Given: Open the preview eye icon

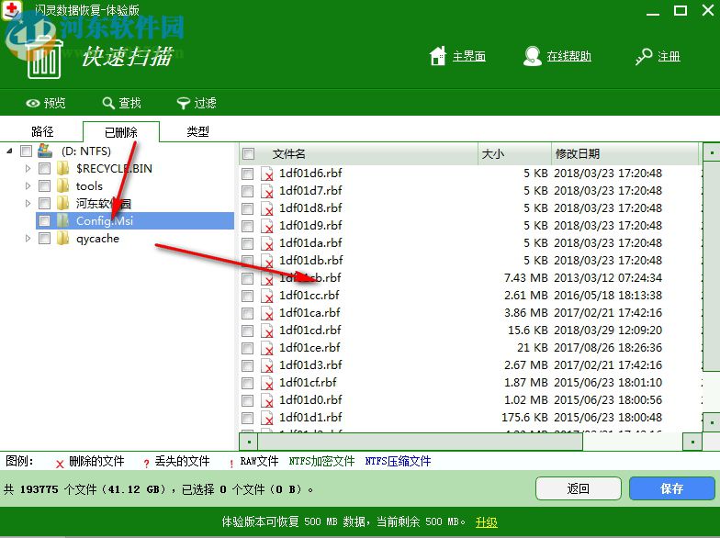Looking at the screenshot, I should (x=33, y=103).
